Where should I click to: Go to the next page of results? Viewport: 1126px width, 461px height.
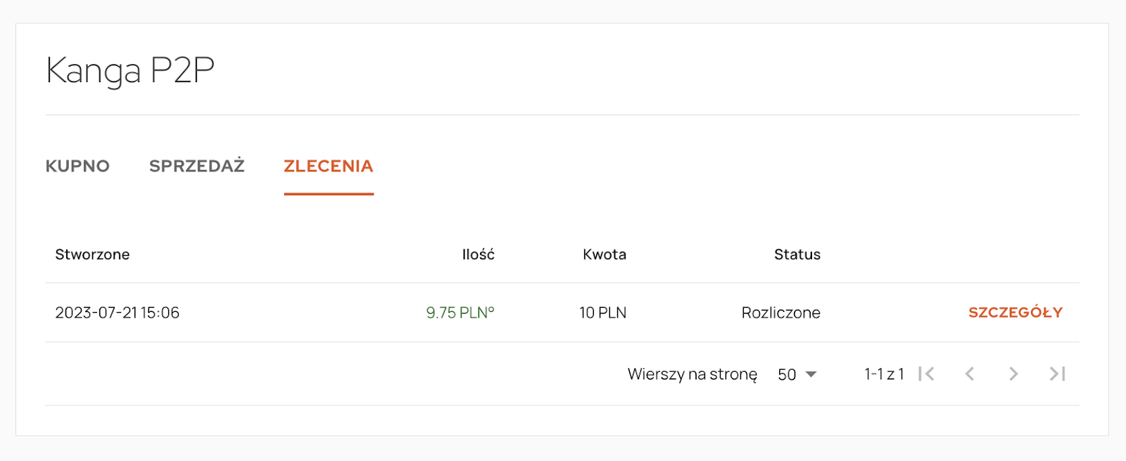click(x=1013, y=374)
